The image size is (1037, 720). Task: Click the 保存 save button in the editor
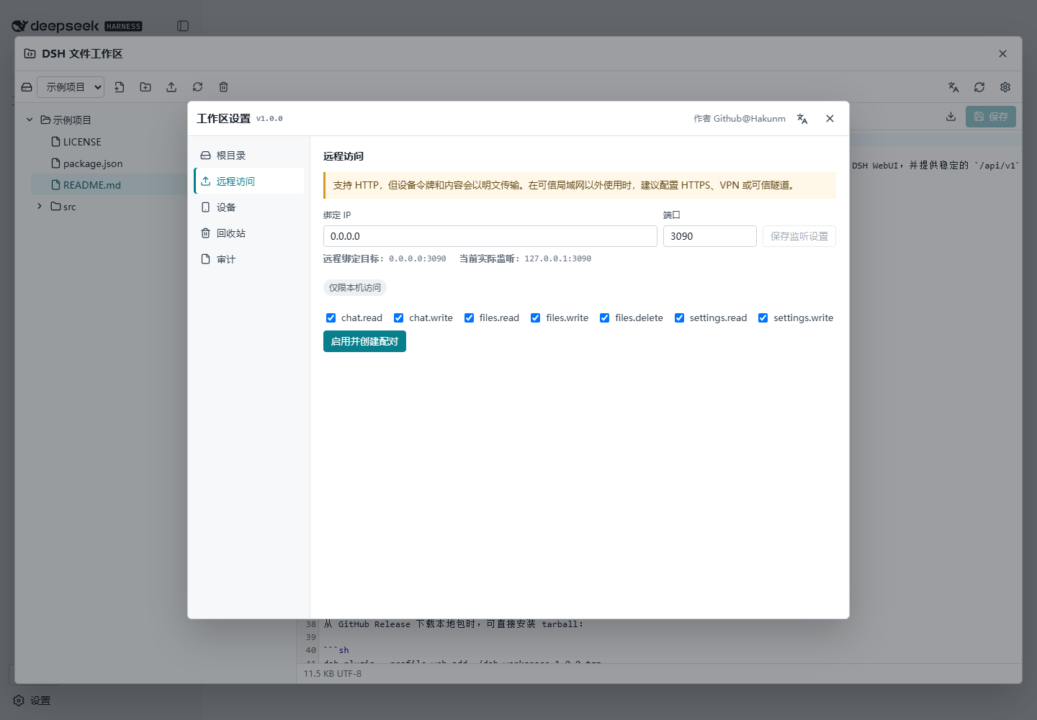coord(991,117)
